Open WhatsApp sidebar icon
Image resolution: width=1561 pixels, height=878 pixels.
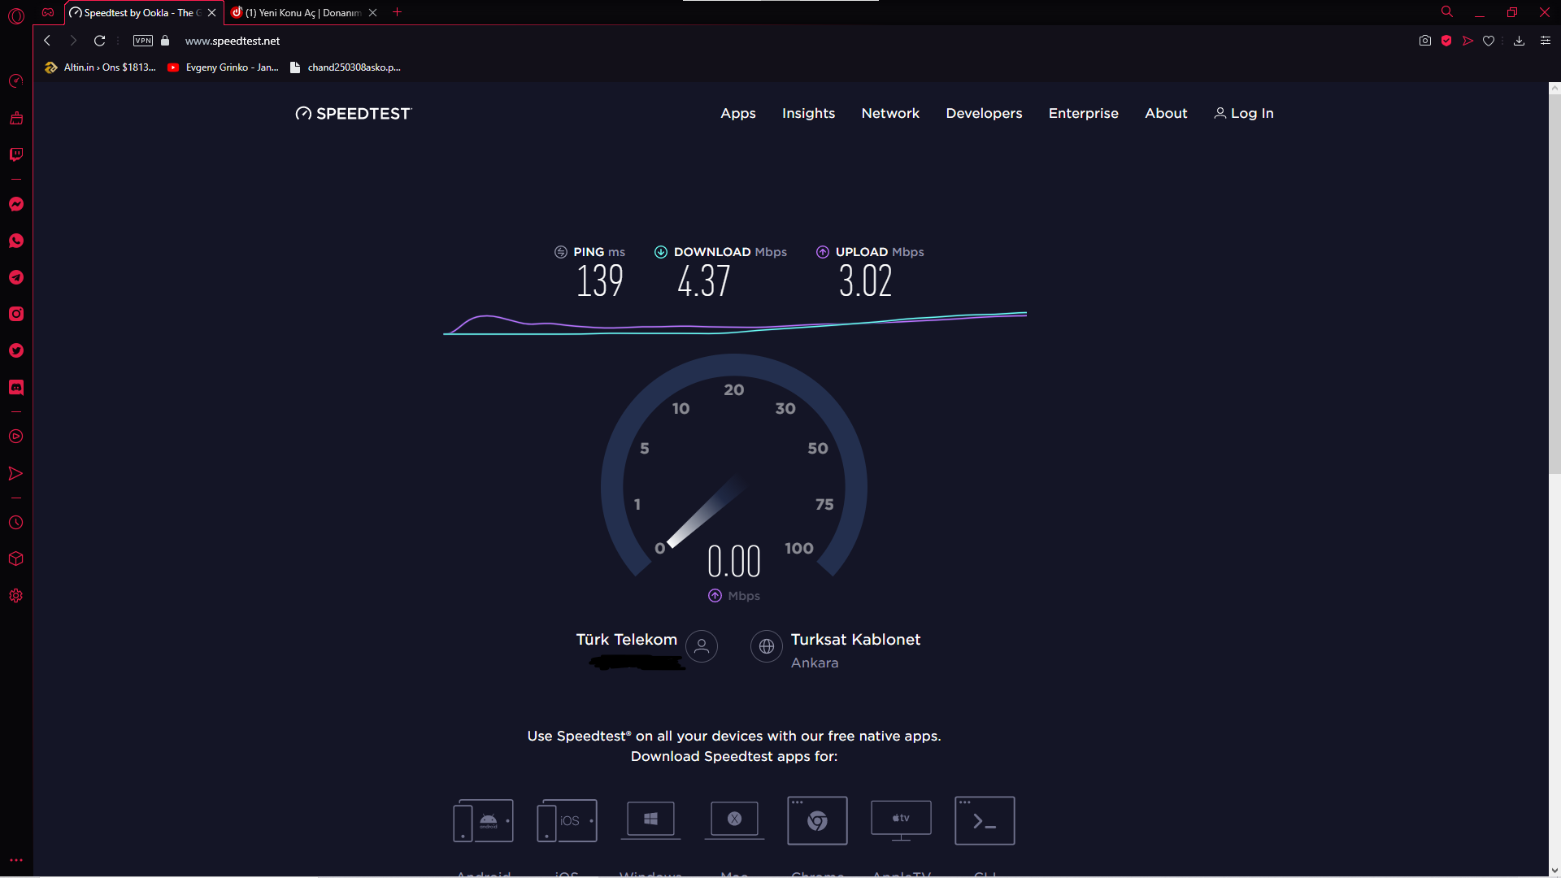point(16,241)
